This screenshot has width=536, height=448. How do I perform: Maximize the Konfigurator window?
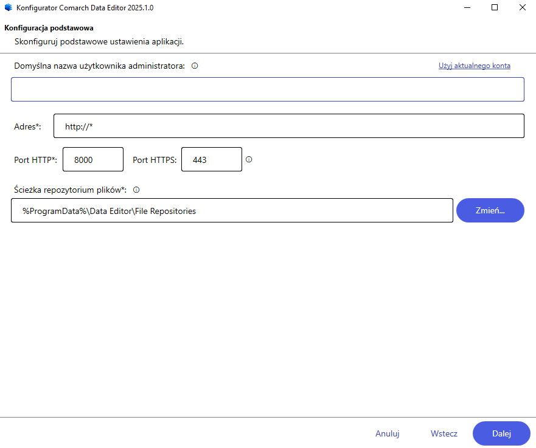[x=495, y=7]
